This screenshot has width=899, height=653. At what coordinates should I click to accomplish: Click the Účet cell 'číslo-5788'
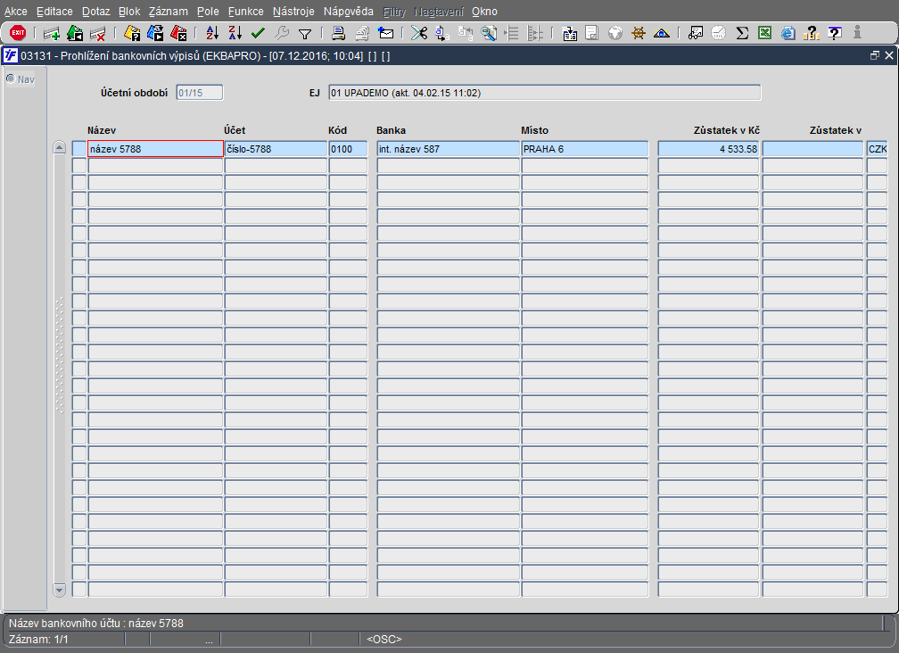[276, 149]
